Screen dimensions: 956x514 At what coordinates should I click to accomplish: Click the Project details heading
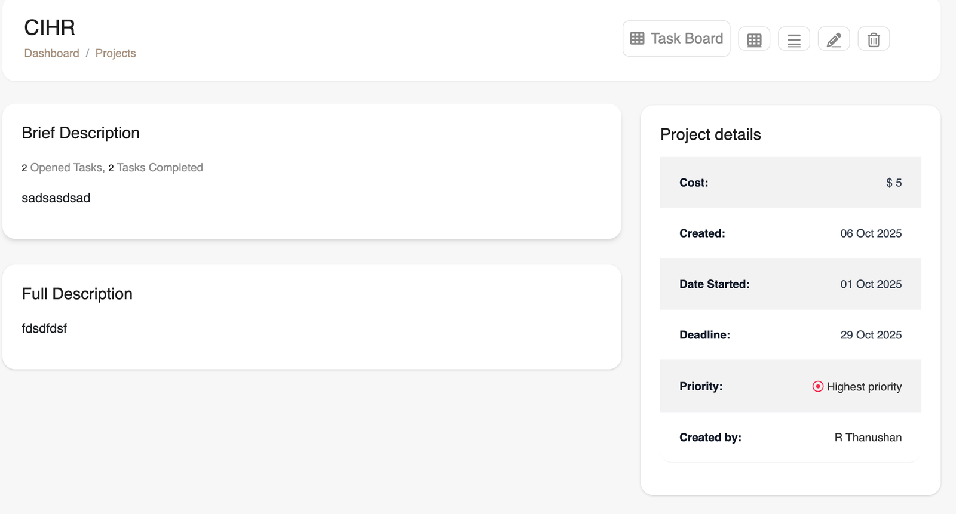coord(710,134)
